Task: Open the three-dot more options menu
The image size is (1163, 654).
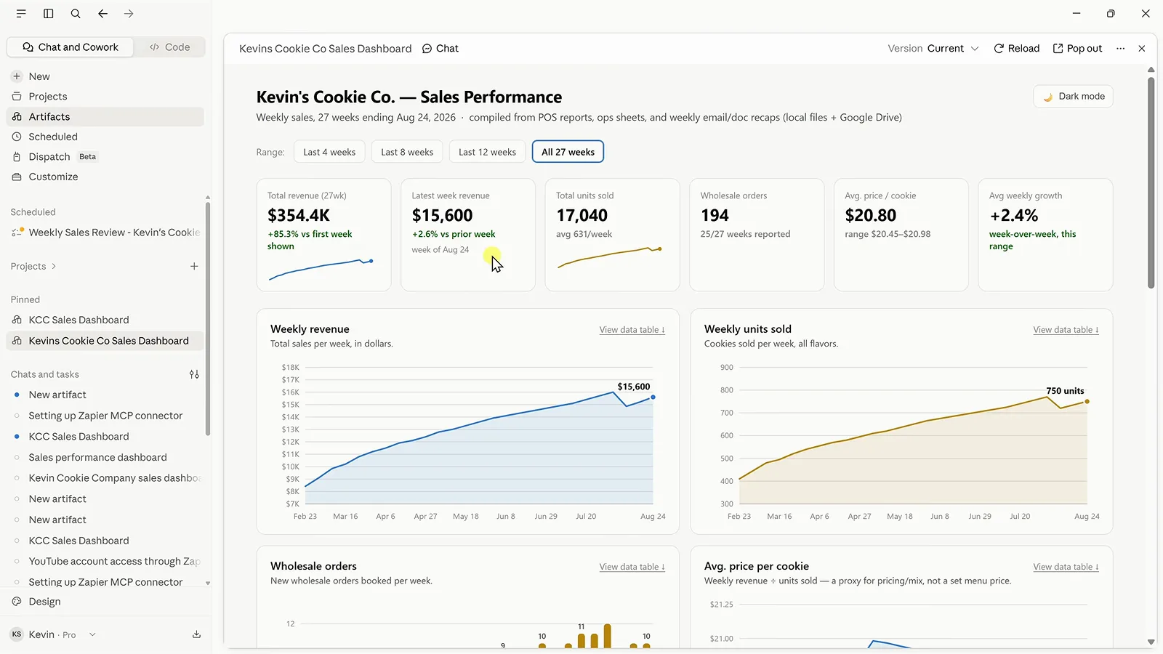Action: (1120, 49)
